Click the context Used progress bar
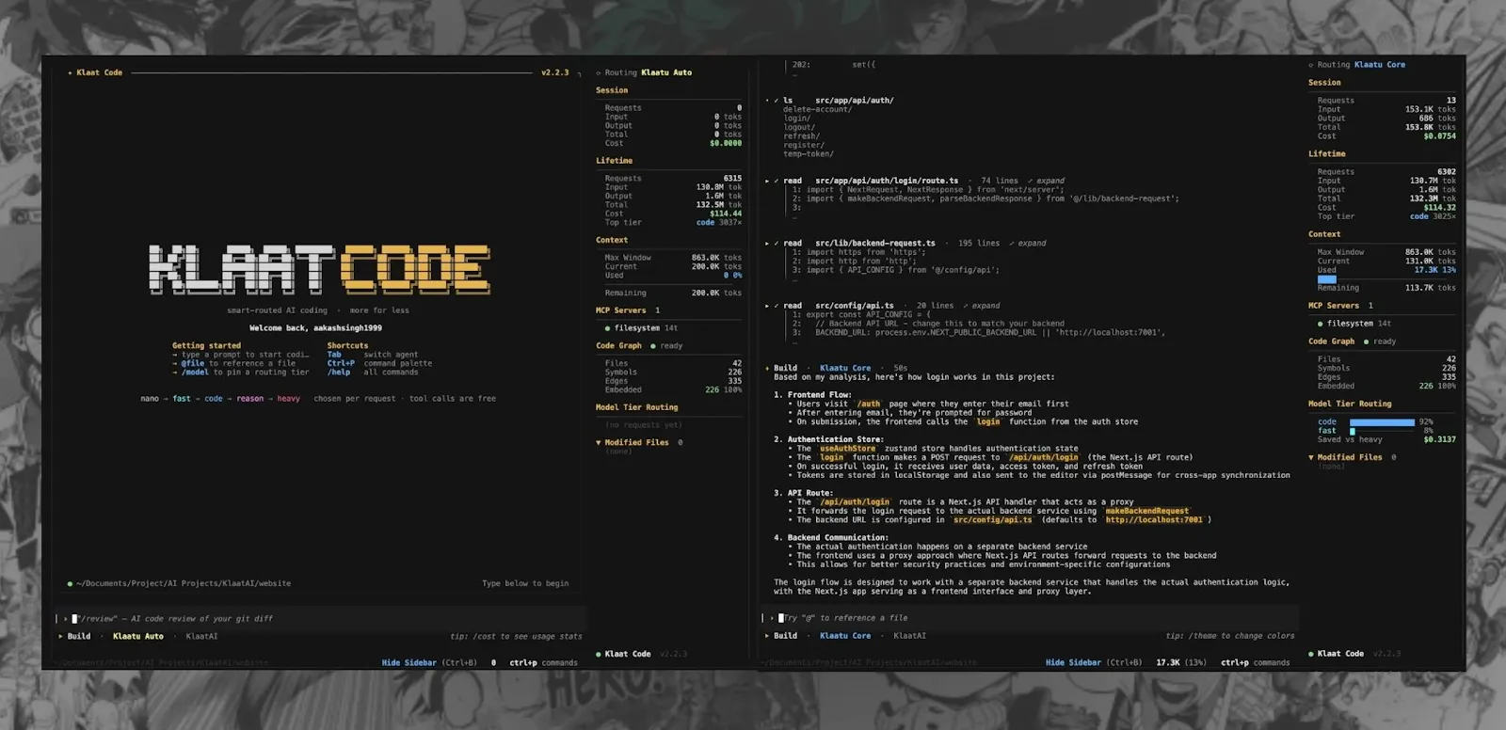This screenshot has width=1506, height=730. [1326, 279]
